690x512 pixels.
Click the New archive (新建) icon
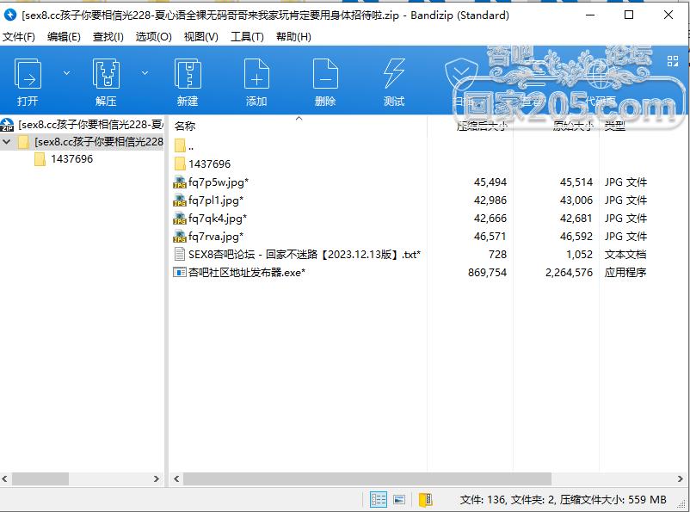pyautogui.click(x=188, y=74)
